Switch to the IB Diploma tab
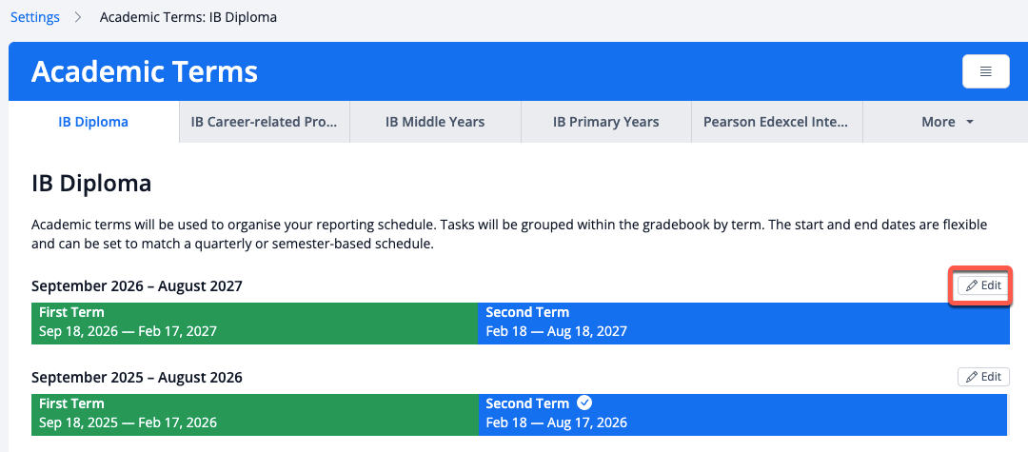This screenshot has width=1028, height=452. (x=93, y=122)
